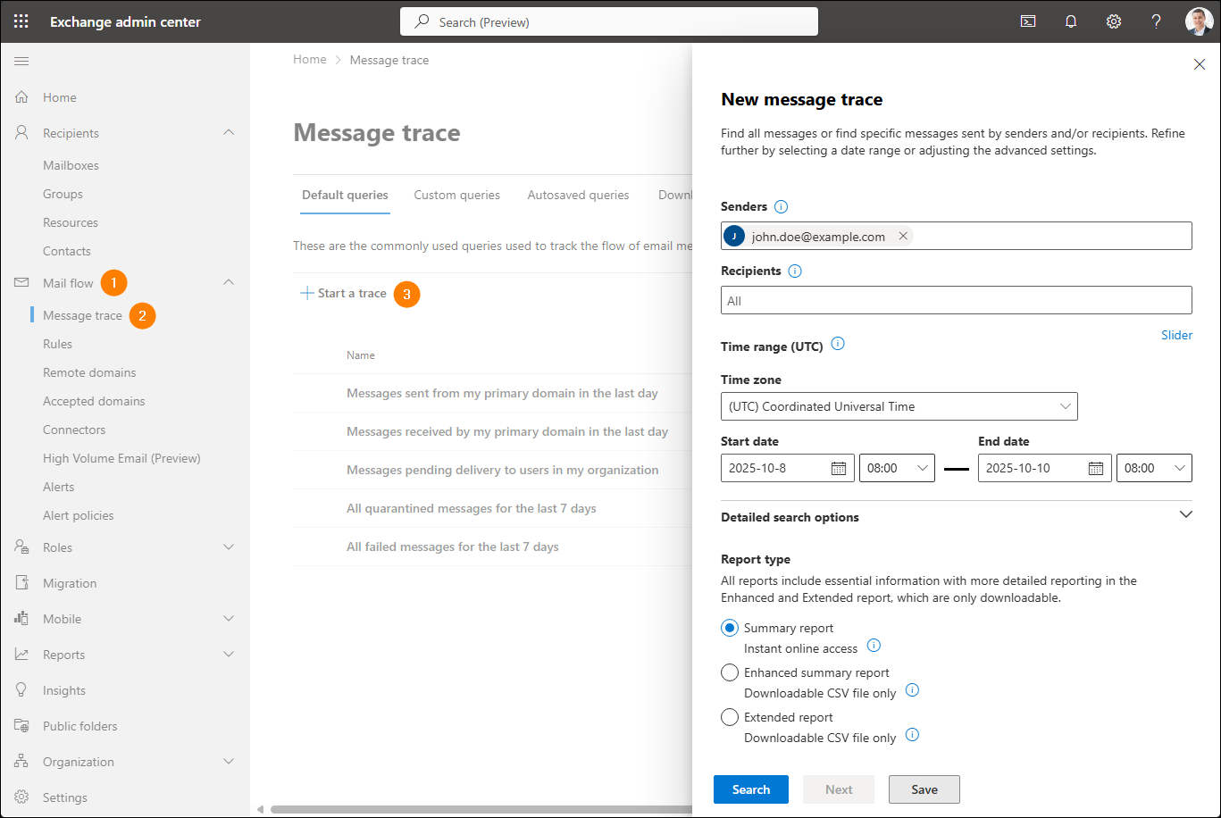Choose Enhanced summary report
The image size is (1221, 818).
[x=730, y=672]
